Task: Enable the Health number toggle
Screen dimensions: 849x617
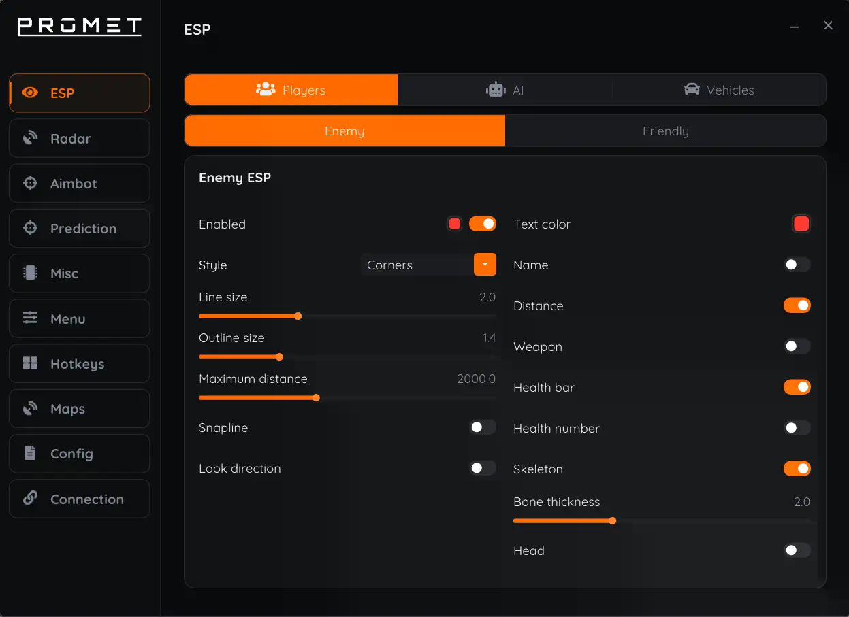Action: click(797, 428)
